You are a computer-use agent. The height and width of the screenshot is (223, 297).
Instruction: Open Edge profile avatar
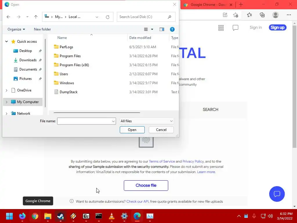[276, 15]
